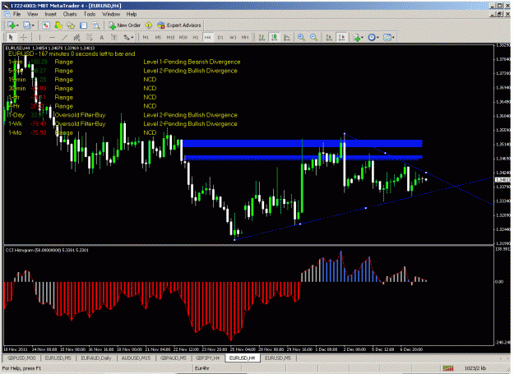
Task: Open the Periods clock icon
Action: point(372,37)
